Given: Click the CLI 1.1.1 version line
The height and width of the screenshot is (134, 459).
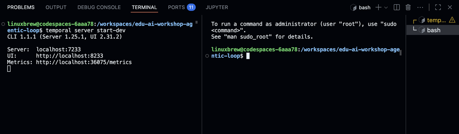Looking at the screenshot, I should click(x=65, y=36).
